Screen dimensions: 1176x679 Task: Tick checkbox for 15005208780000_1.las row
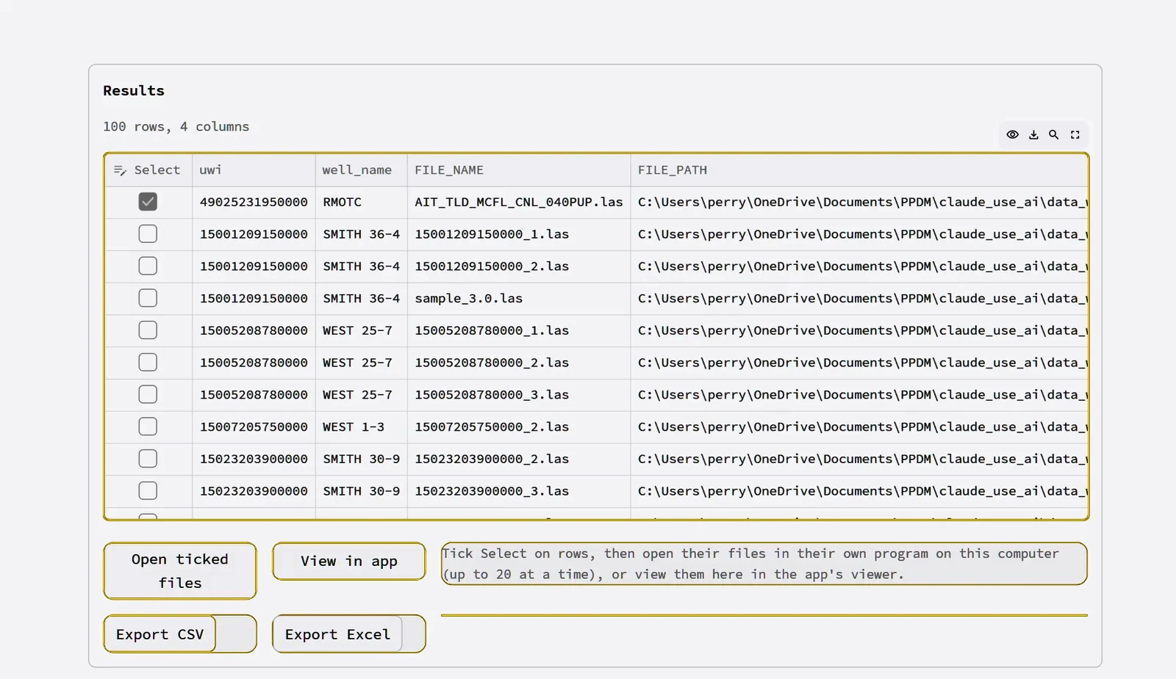[148, 330]
